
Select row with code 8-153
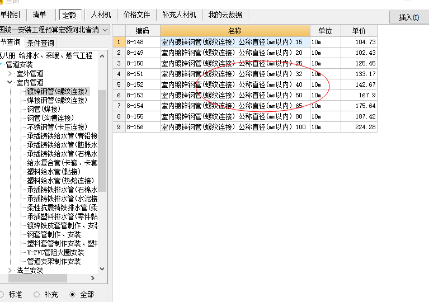pos(245,95)
